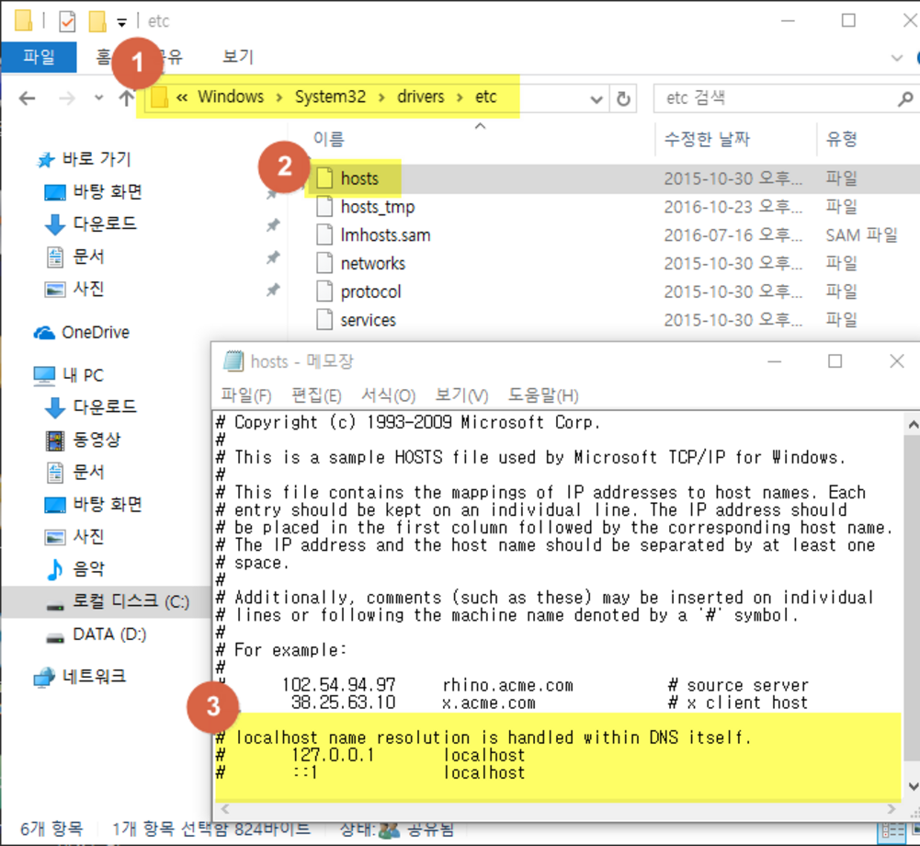Expand the ribbon with the chevron
The image size is (920, 846).
point(897,57)
